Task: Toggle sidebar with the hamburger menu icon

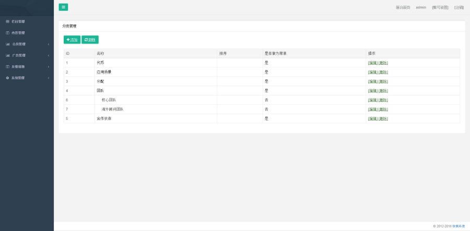Action: click(x=63, y=7)
